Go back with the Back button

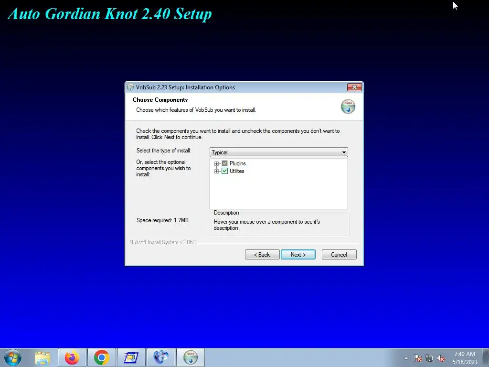click(262, 254)
